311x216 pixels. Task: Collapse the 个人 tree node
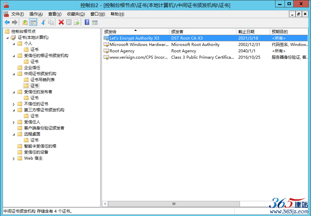click(14, 44)
